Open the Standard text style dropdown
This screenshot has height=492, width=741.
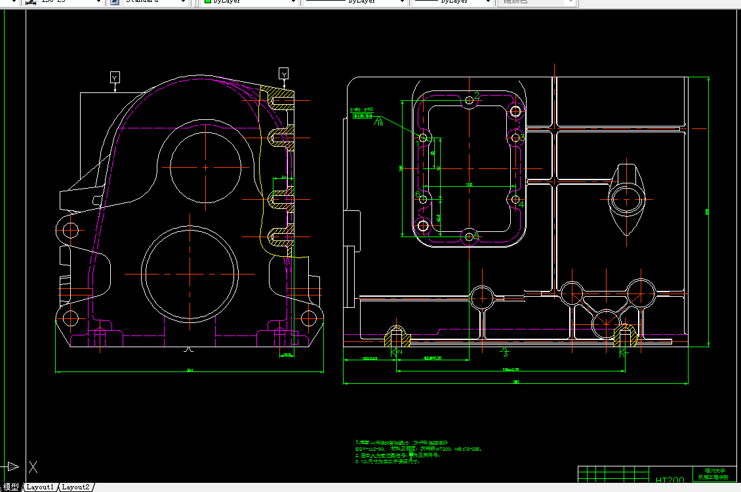[x=184, y=2]
